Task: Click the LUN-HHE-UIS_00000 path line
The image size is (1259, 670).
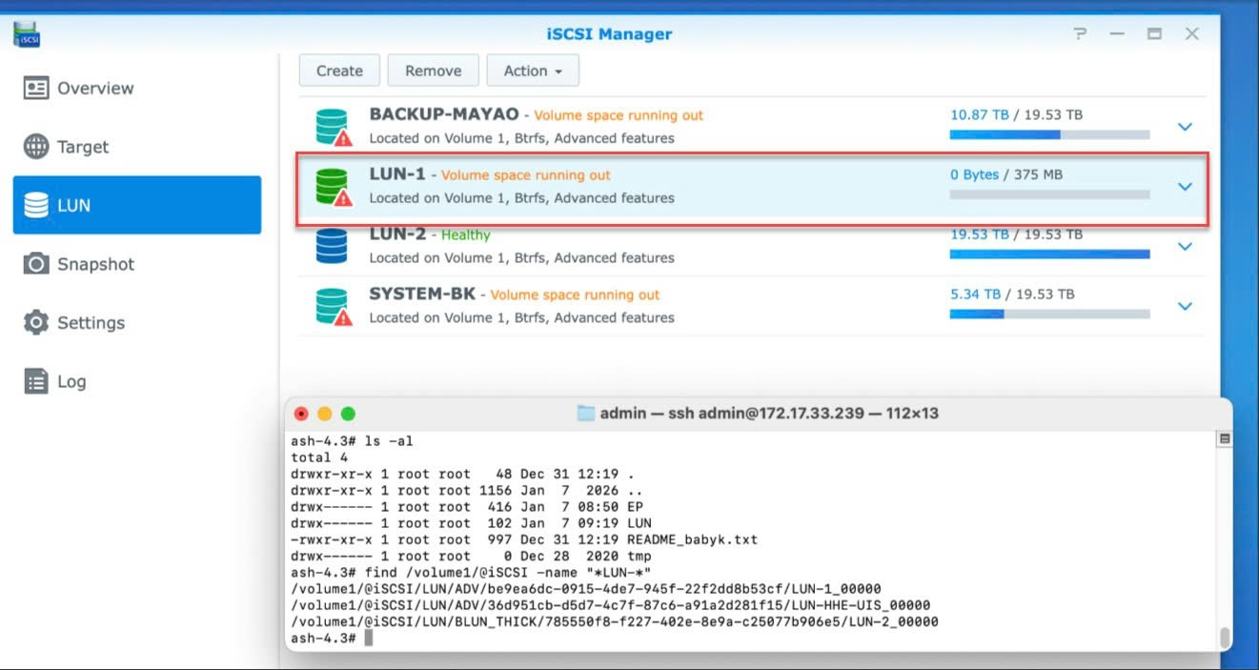Action: click(611, 605)
